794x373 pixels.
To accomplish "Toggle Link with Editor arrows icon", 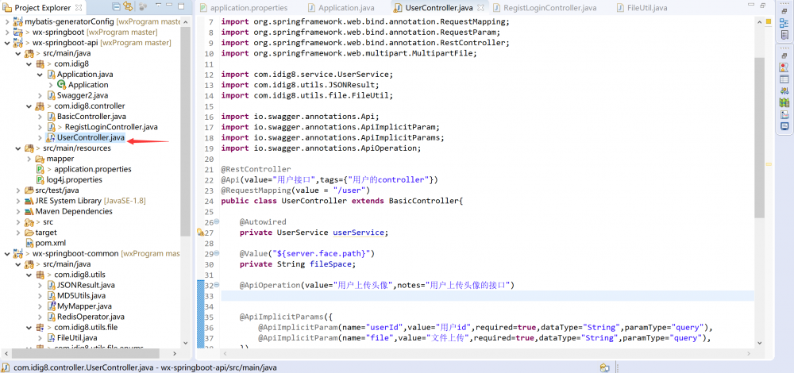I will 128,7.
